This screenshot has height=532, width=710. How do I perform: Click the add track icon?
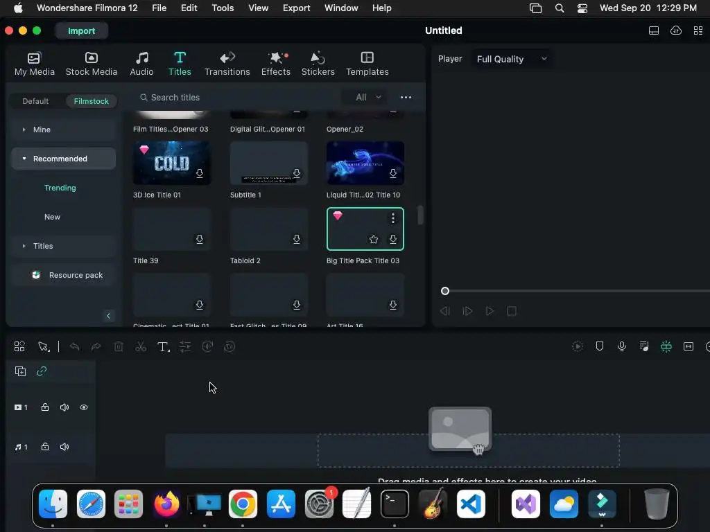(x=20, y=371)
